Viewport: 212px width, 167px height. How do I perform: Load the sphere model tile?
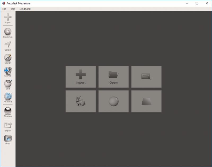point(113,101)
